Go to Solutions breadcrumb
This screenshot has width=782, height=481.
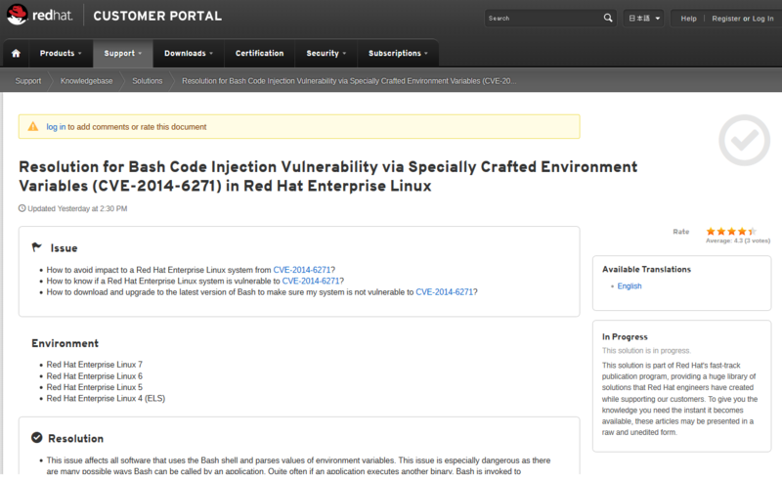tap(148, 81)
